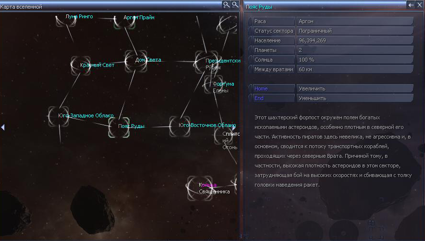Select the Фортуна Елены sector node
The image size is (425, 241).
click(213, 84)
